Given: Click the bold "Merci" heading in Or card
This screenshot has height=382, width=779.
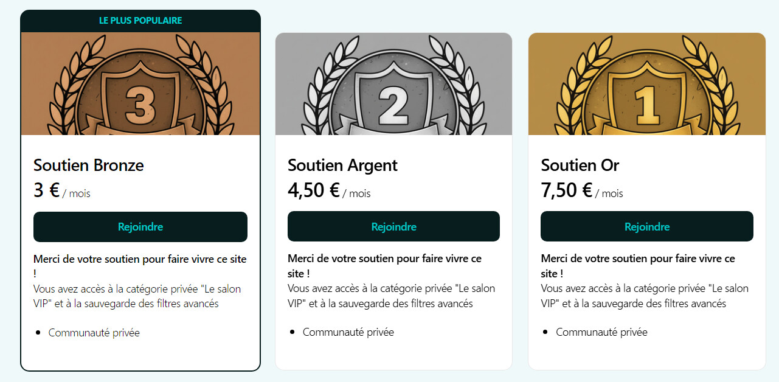Looking at the screenshot, I should click(637, 259).
